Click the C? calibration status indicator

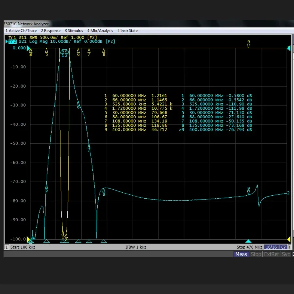[283, 247]
